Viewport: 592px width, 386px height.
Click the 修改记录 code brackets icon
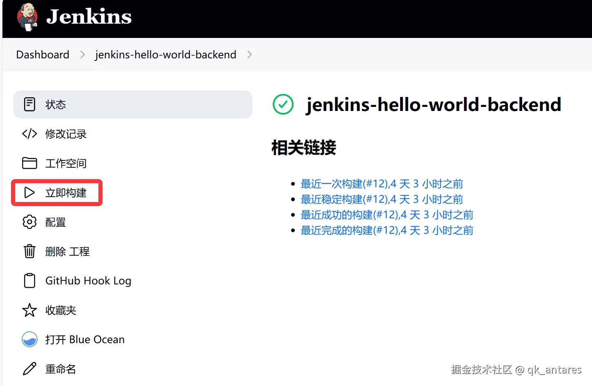click(x=29, y=134)
